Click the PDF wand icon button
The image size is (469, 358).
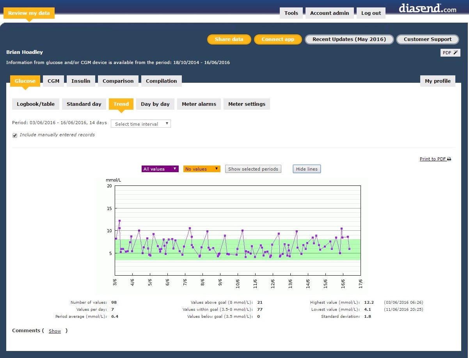tap(450, 53)
